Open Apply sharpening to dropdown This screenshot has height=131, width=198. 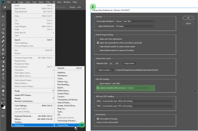pyautogui.click(x=135, y=26)
